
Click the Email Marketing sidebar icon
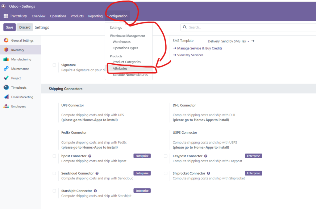click(x=6, y=97)
